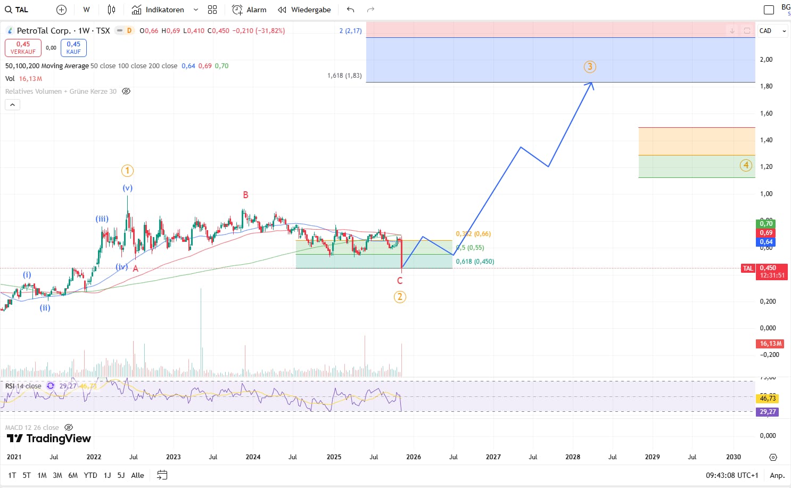Click the PetroTal Corp. symbol title

point(63,30)
